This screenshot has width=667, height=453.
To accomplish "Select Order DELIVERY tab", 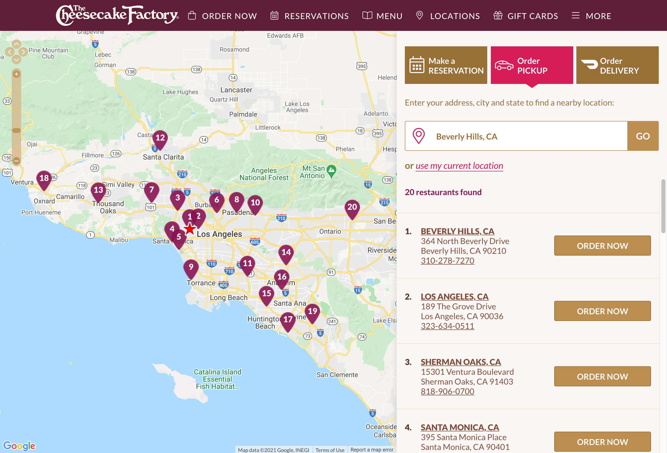I will pyautogui.click(x=617, y=65).
